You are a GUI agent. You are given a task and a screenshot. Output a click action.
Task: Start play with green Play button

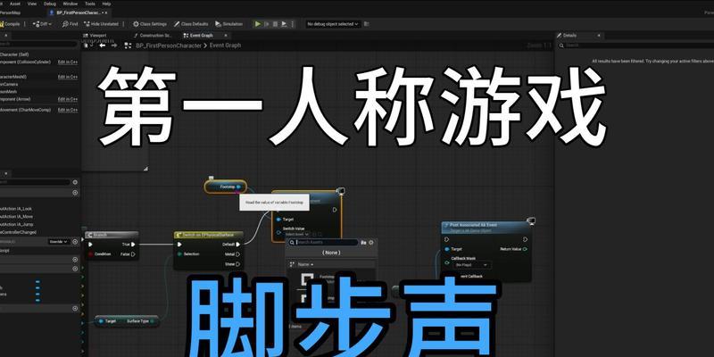coord(258,24)
